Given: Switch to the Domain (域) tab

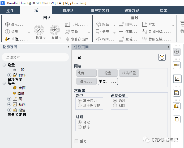Looking at the screenshot, I should coord(36,10).
